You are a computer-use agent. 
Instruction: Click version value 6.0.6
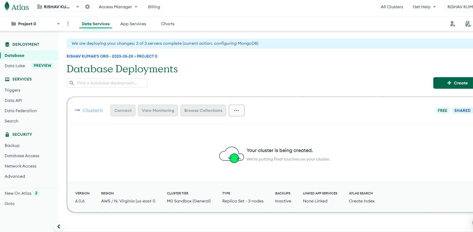80,201
